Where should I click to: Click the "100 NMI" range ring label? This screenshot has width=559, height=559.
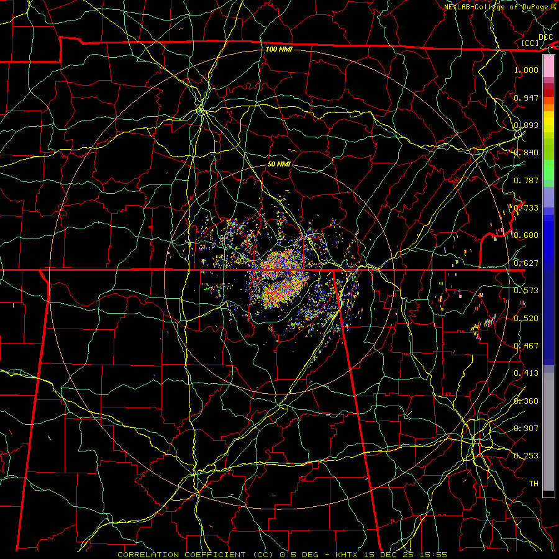(279, 49)
